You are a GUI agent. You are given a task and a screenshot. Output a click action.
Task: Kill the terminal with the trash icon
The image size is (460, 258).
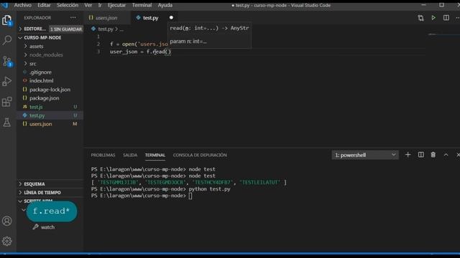(x=433, y=155)
